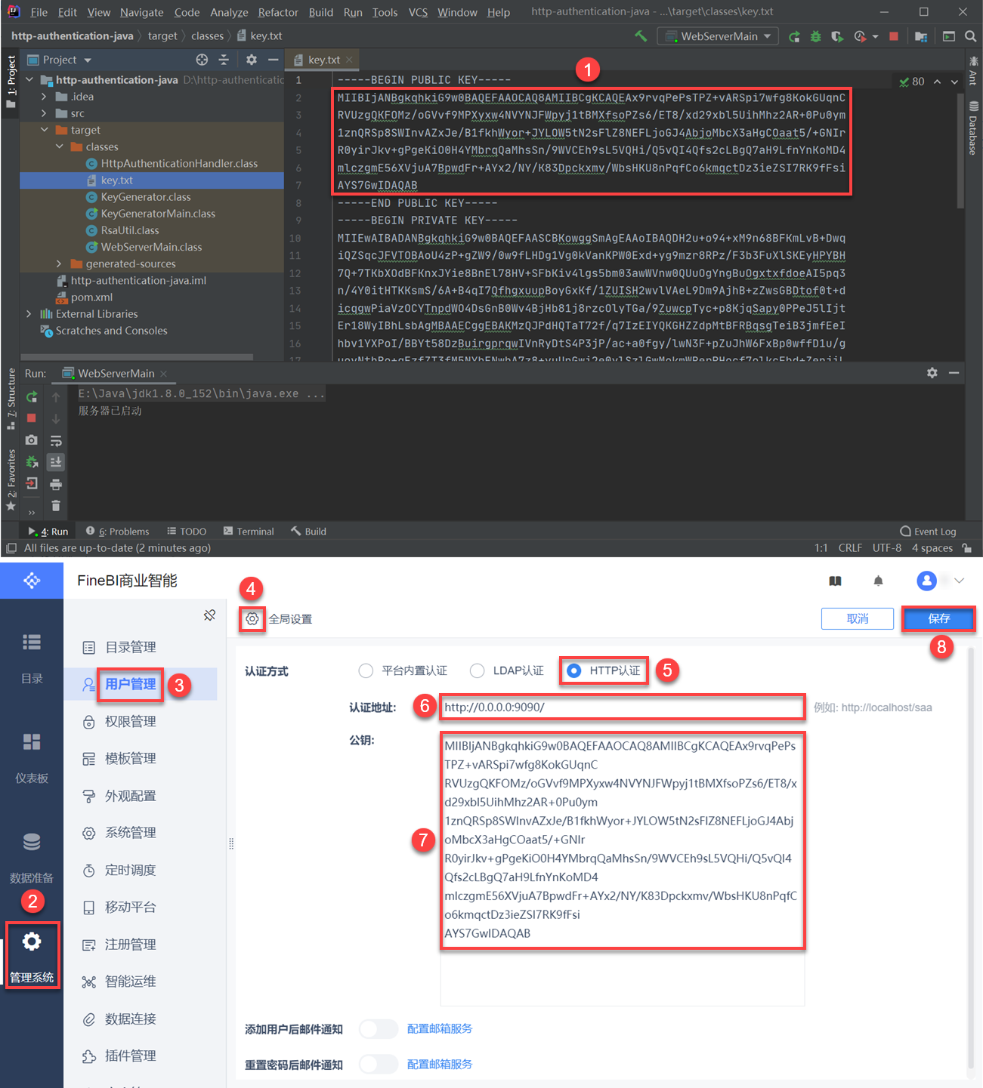Open the File menu
This screenshot has width=983, height=1088.
tap(39, 12)
